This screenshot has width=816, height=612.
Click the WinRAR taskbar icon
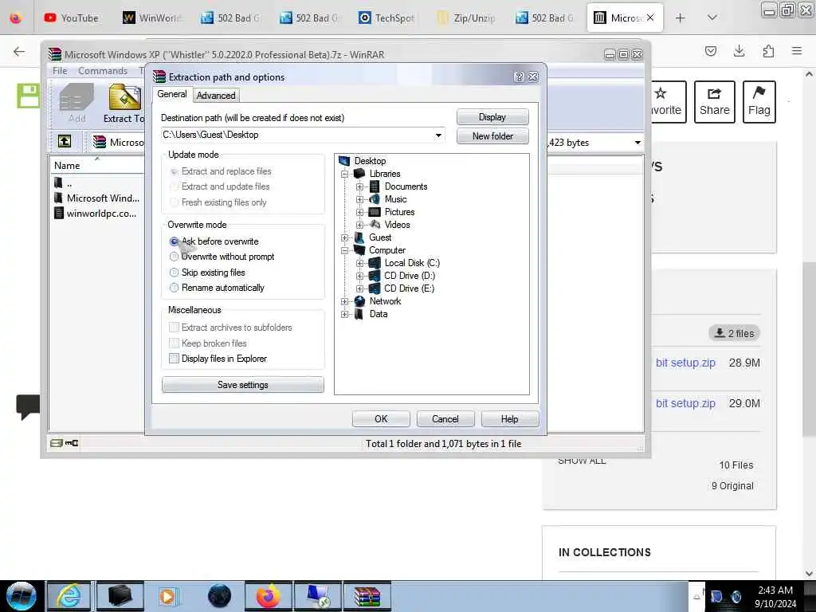click(367, 596)
